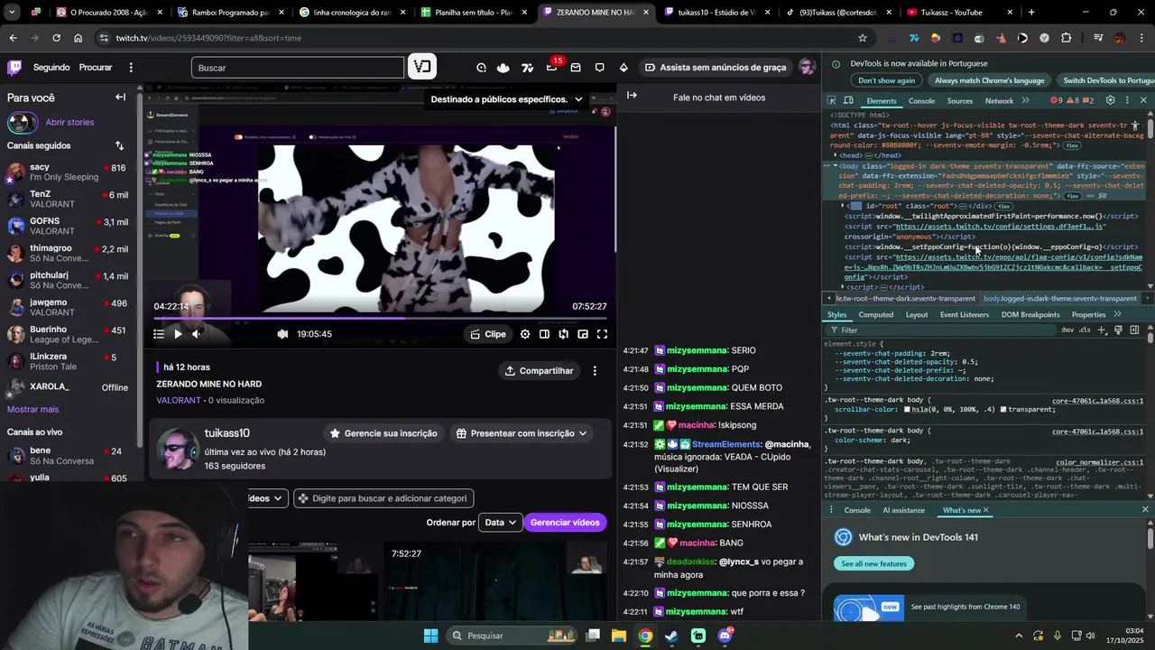Click the Get Bits diamond icon
Viewport: 1155px width, 650px height.
pos(624,68)
